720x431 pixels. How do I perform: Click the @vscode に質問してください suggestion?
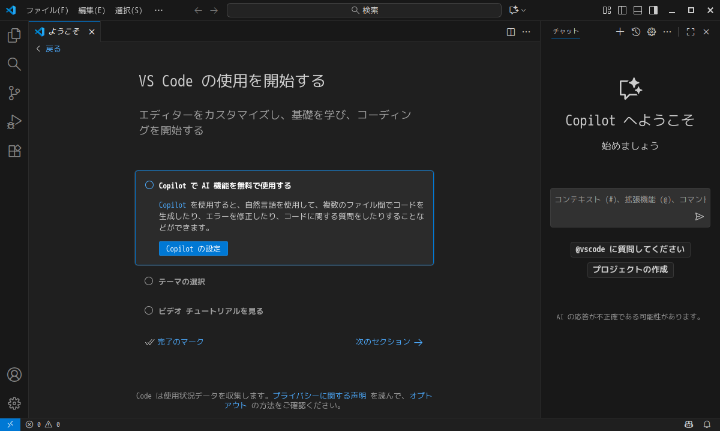point(630,249)
